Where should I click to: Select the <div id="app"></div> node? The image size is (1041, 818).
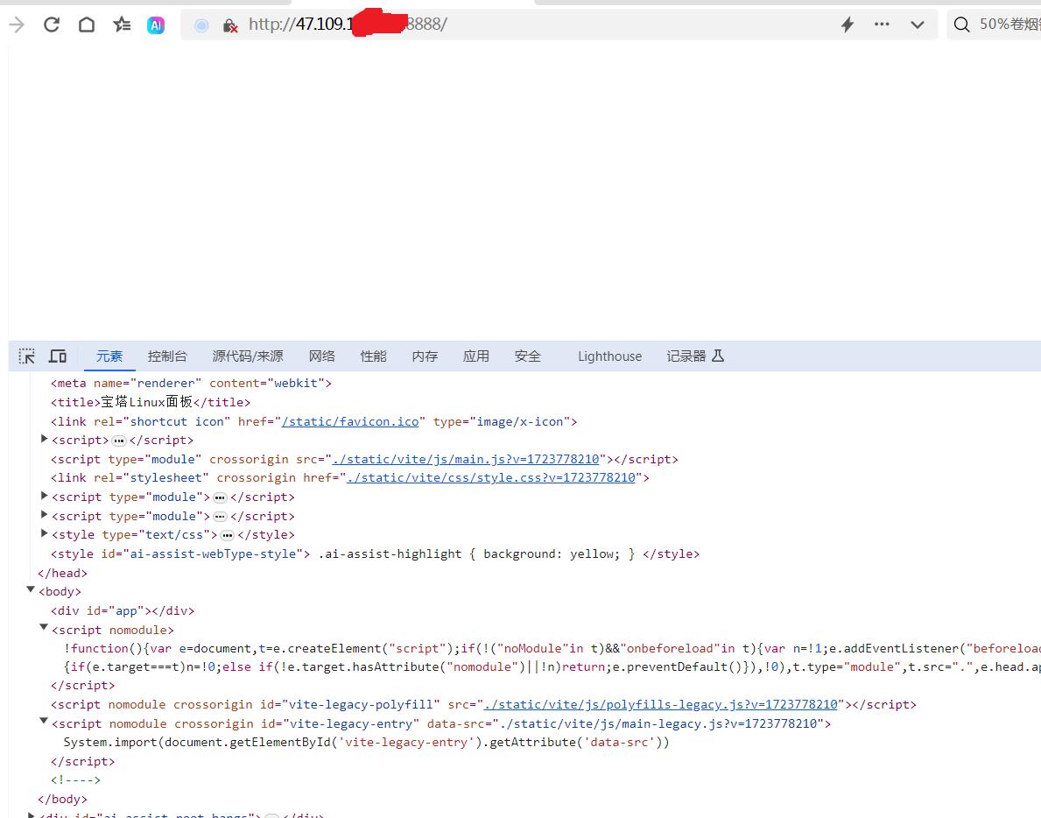[x=123, y=610]
